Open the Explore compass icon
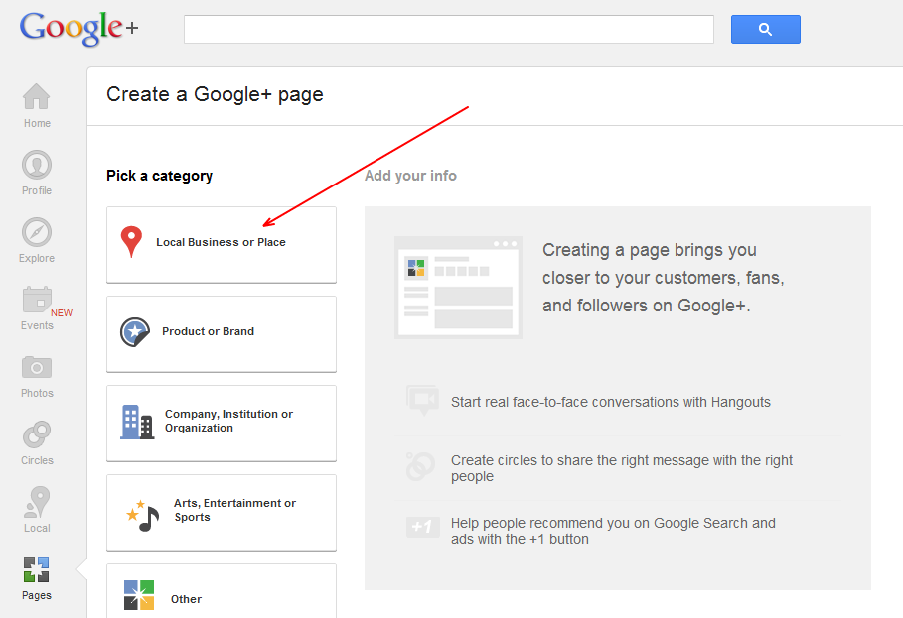 click(x=37, y=240)
